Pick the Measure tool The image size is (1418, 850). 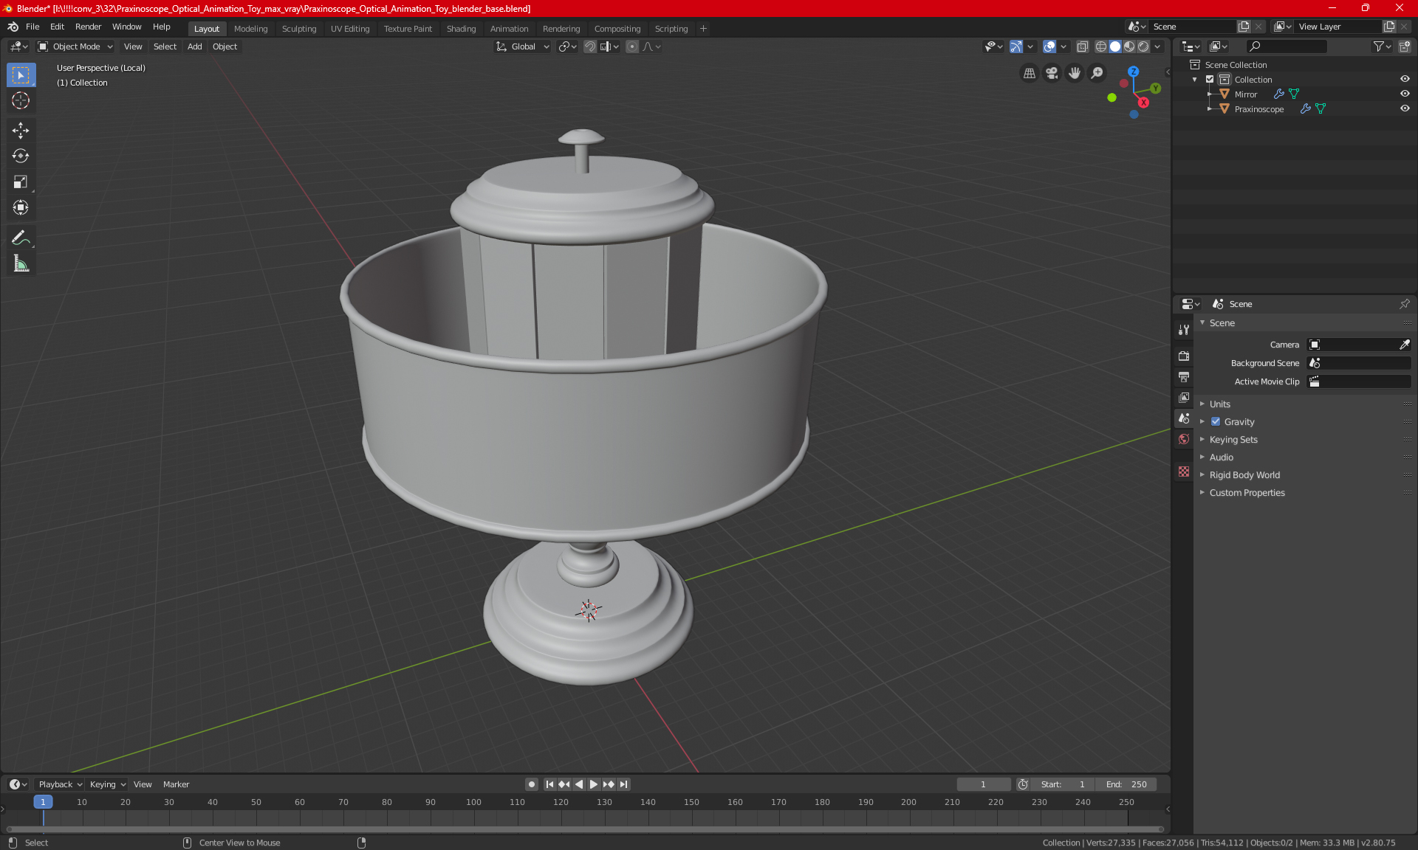tap(21, 264)
